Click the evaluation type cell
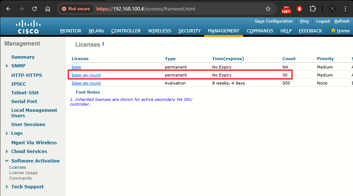The image size is (353, 196). point(175,83)
